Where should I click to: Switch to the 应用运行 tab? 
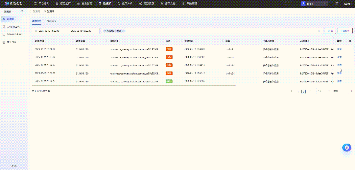tap(51, 21)
